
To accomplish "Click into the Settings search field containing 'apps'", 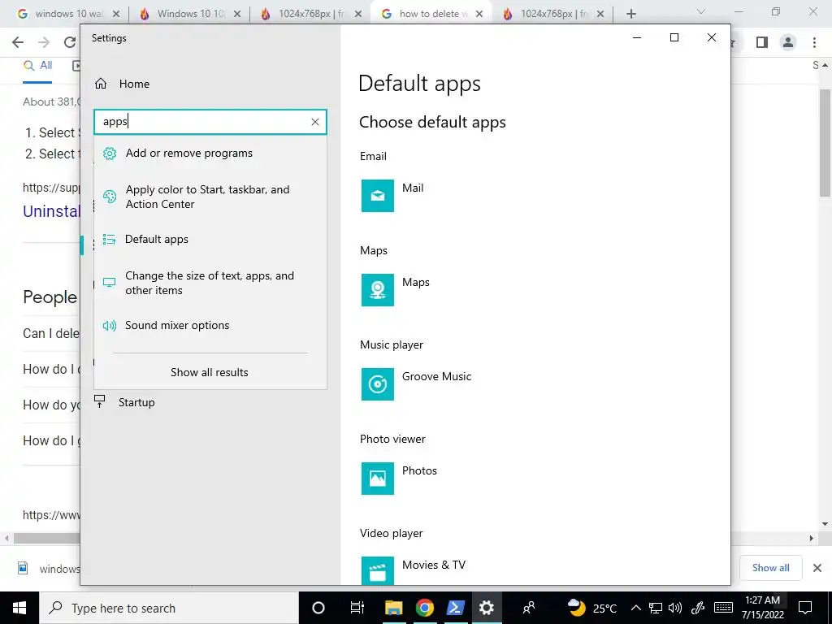I will (210, 122).
